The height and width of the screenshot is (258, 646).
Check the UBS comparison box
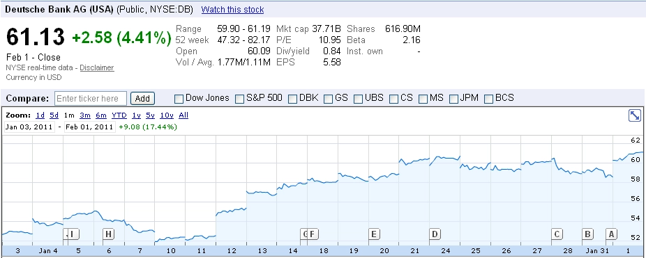coord(358,99)
